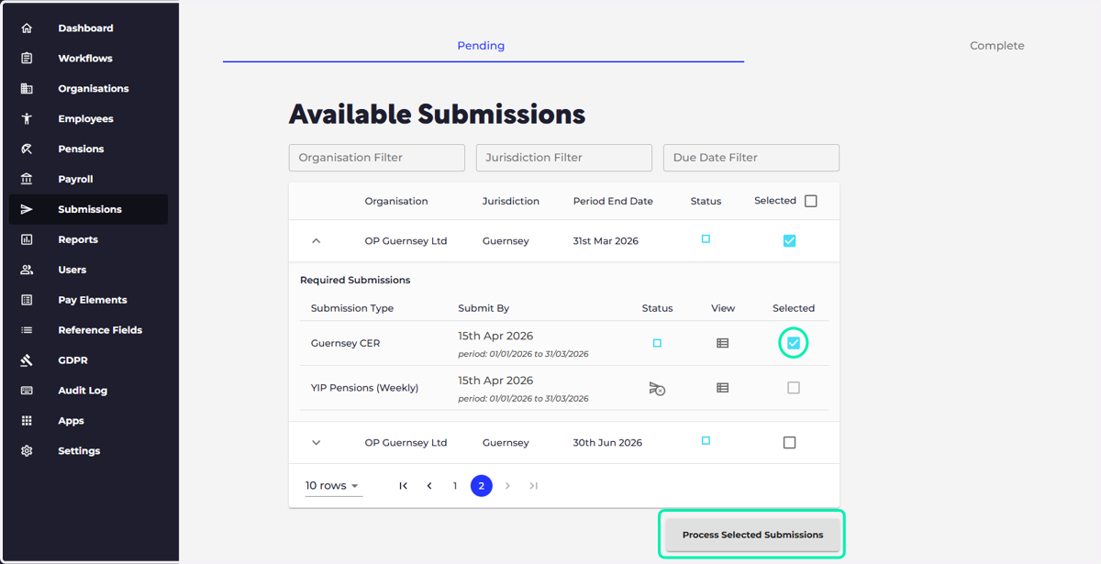Viewport: 1101px width, 564px height.
Task: Click the Period End Date column header
Action: coord(613,201)
